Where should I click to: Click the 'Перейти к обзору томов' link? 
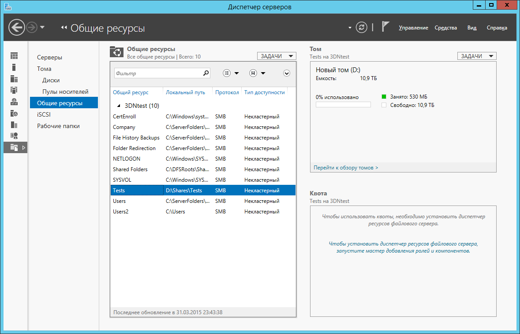tap(346, 168)
